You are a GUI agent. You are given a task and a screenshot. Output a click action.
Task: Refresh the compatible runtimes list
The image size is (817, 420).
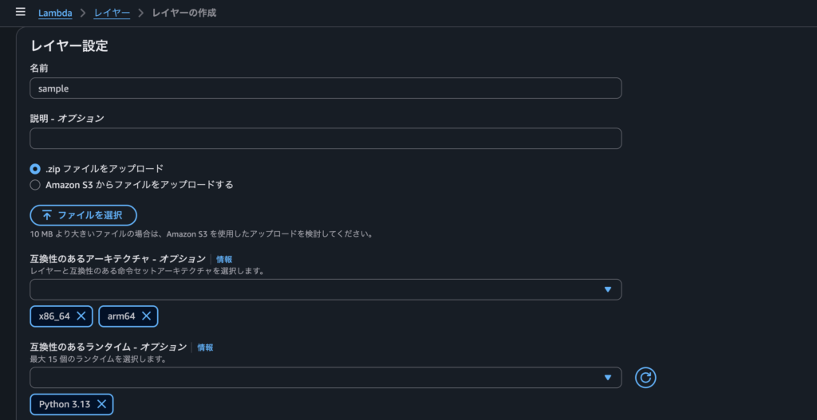(x=645, y=378)
